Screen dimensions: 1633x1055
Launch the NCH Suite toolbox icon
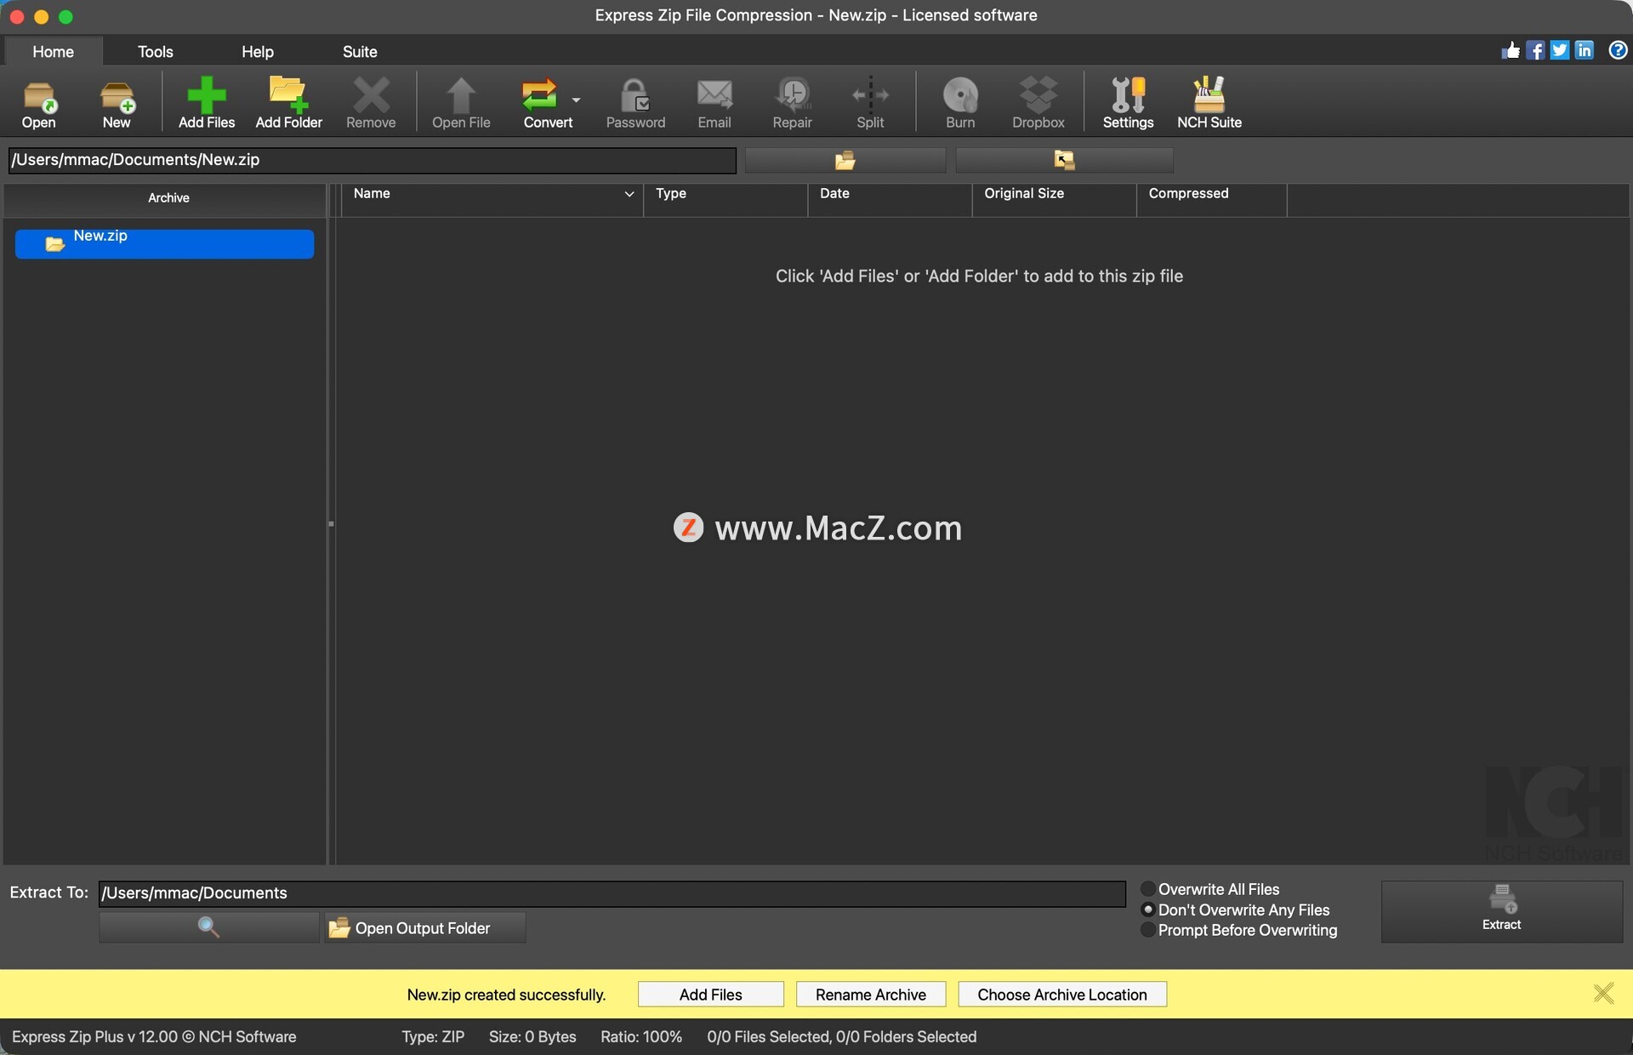[x=1209, y=94]
